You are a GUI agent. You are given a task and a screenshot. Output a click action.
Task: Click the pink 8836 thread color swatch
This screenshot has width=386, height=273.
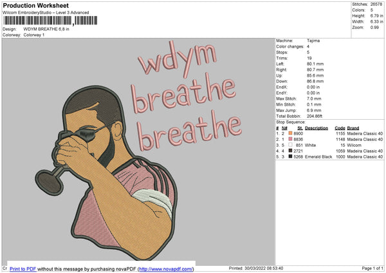click(x=290, y=139)
